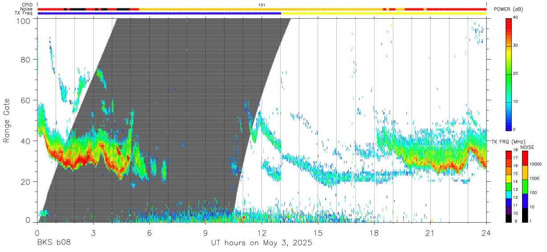Screen dimensions: 547x252
Task: Click the TX FRQ (MHz) color scale
Action: coord(509,186)
